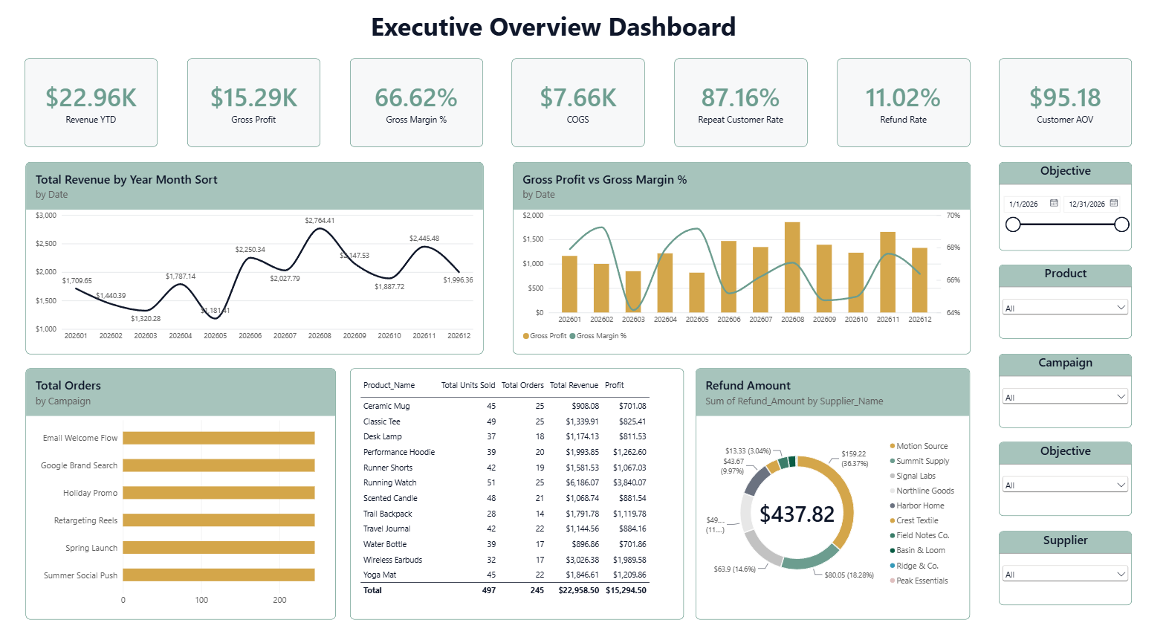Image resolution: width=1169 pixels, height=643 pixels.
Task: Expand the Product slicer dropdown
Action: tap(1065, 308)
